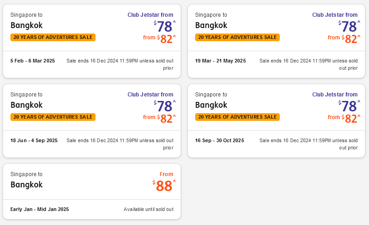Pick the 16 Sep - 30 Oct 2025 date range
Image resolution: width=369 pixels, height=225 pixels.
(220, 140)
